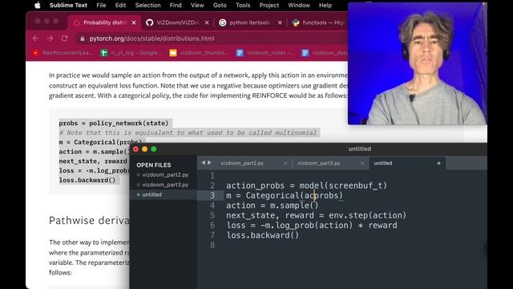
Task: Click line number 3 in the gutter
Action: [x=212, y=195]
